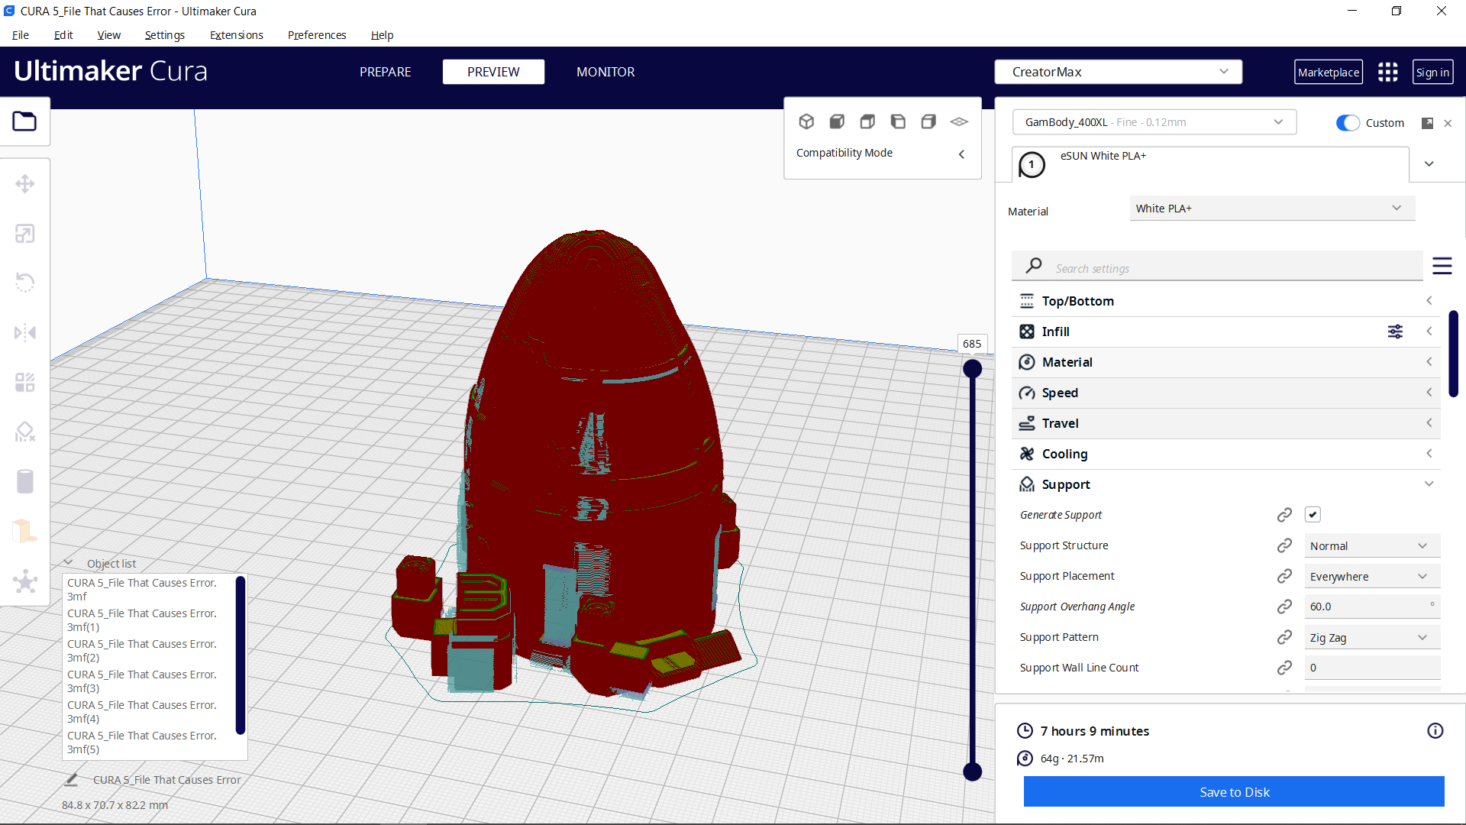The width and height of the screenshot is (1466, 825).
Task: Open the Preferences menu
Action: [317, 35]
